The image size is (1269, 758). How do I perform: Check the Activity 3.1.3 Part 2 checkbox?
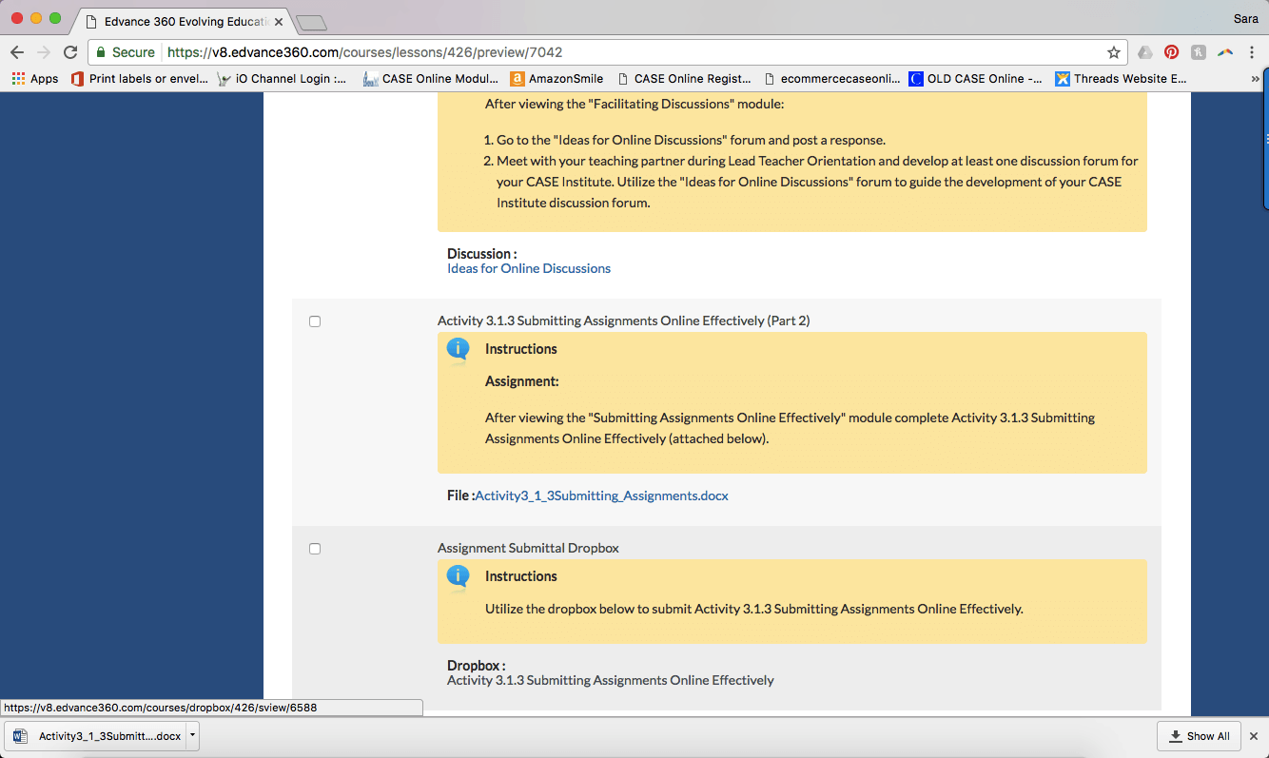[x=315, y=321]
